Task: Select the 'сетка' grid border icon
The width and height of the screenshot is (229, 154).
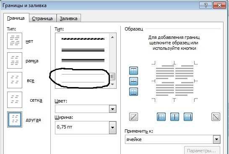Action: point(15,100)
